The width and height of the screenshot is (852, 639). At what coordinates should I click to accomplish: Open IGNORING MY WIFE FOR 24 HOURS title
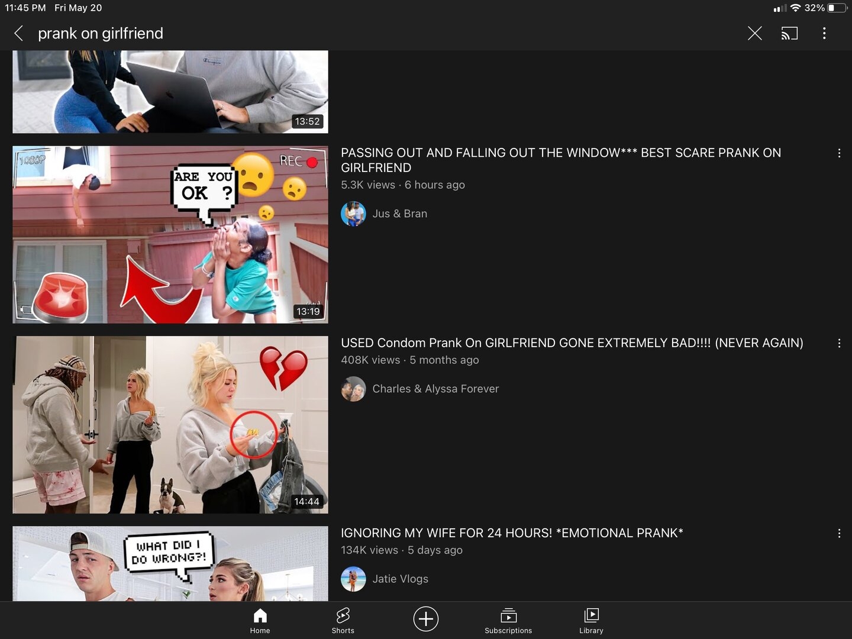pos(512,533)
